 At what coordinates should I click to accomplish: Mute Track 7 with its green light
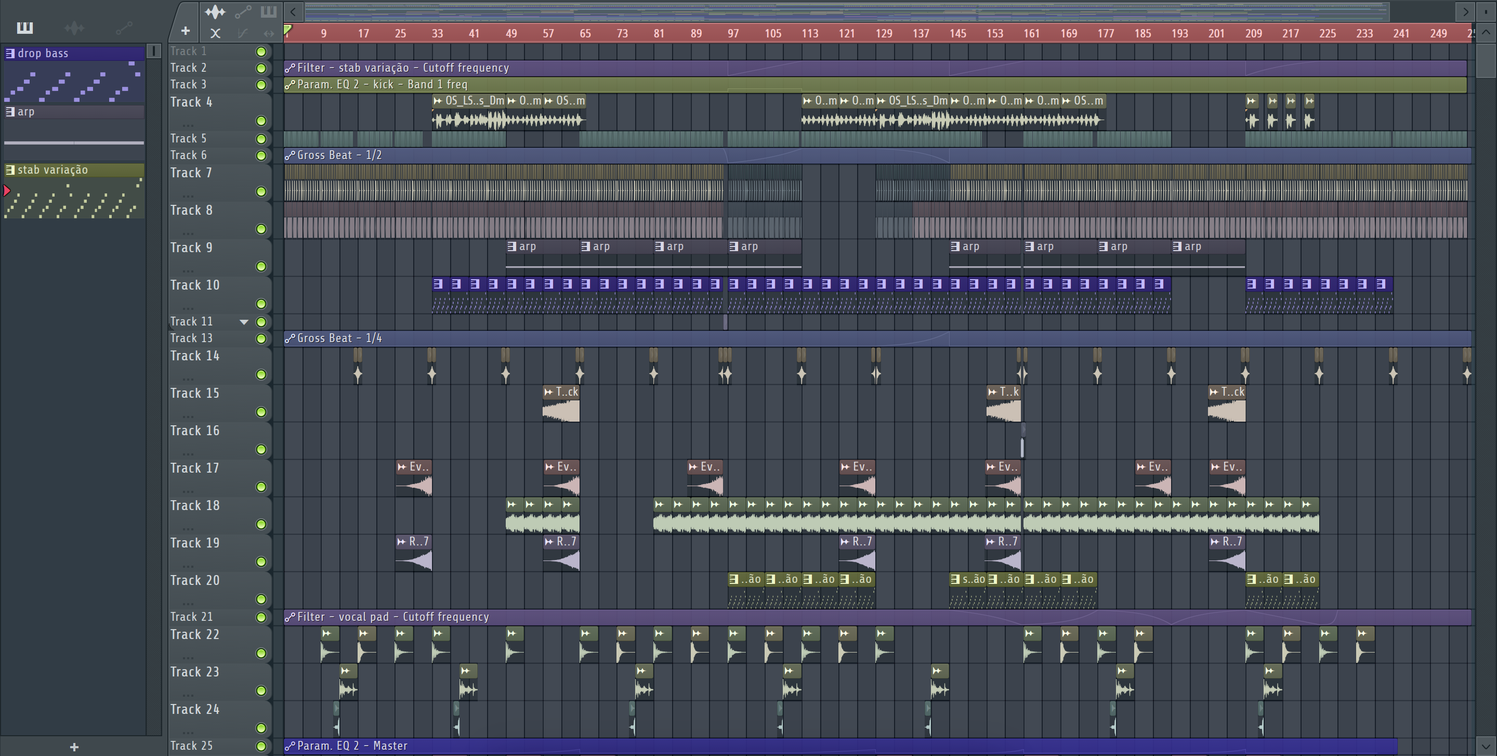tap(261, 192)
